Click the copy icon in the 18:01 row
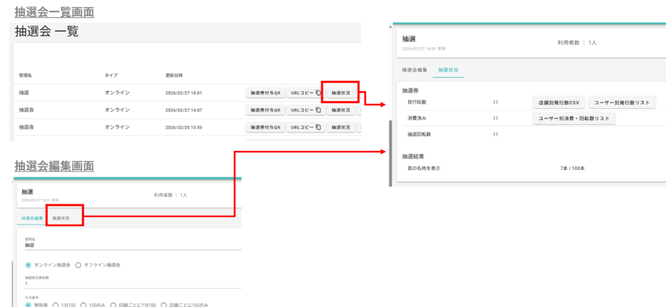The image size is (666, 307). click(x=319, y=93)
